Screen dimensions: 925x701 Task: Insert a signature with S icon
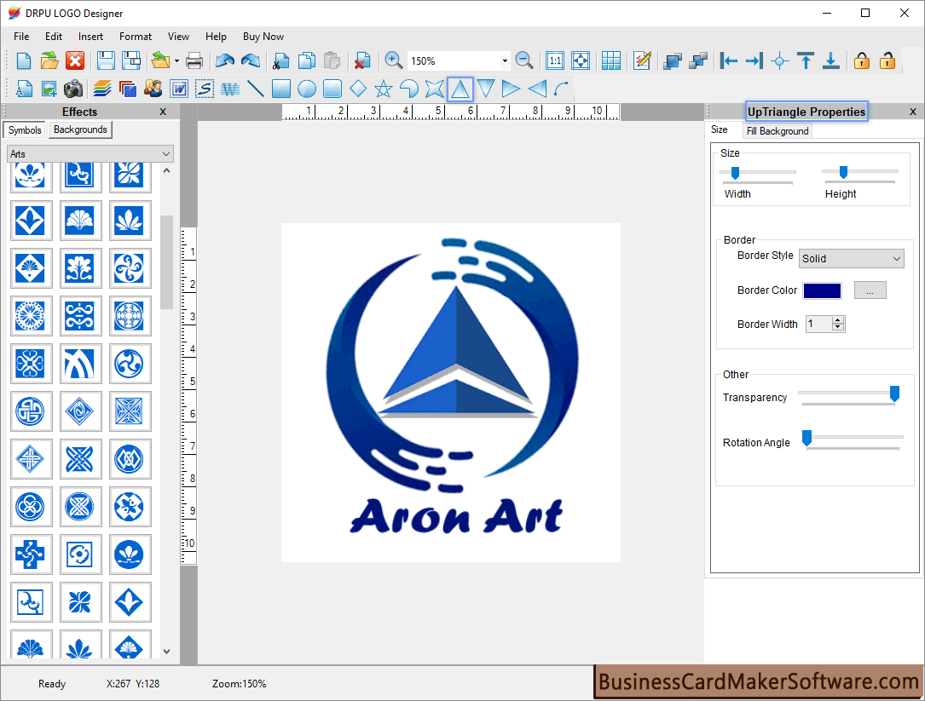(204, 89)
